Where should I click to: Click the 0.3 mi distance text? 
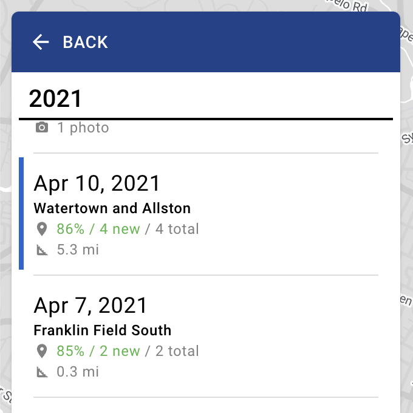point(78,372)
